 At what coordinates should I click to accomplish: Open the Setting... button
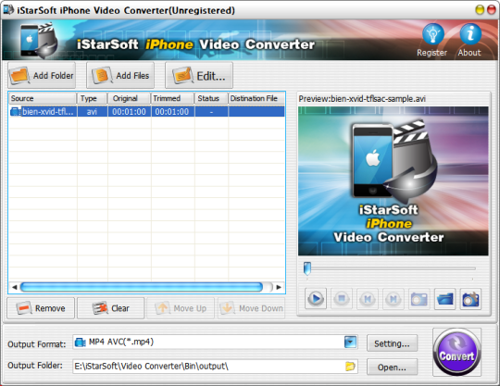392,343
